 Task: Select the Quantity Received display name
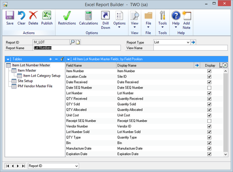pos(130,99)
